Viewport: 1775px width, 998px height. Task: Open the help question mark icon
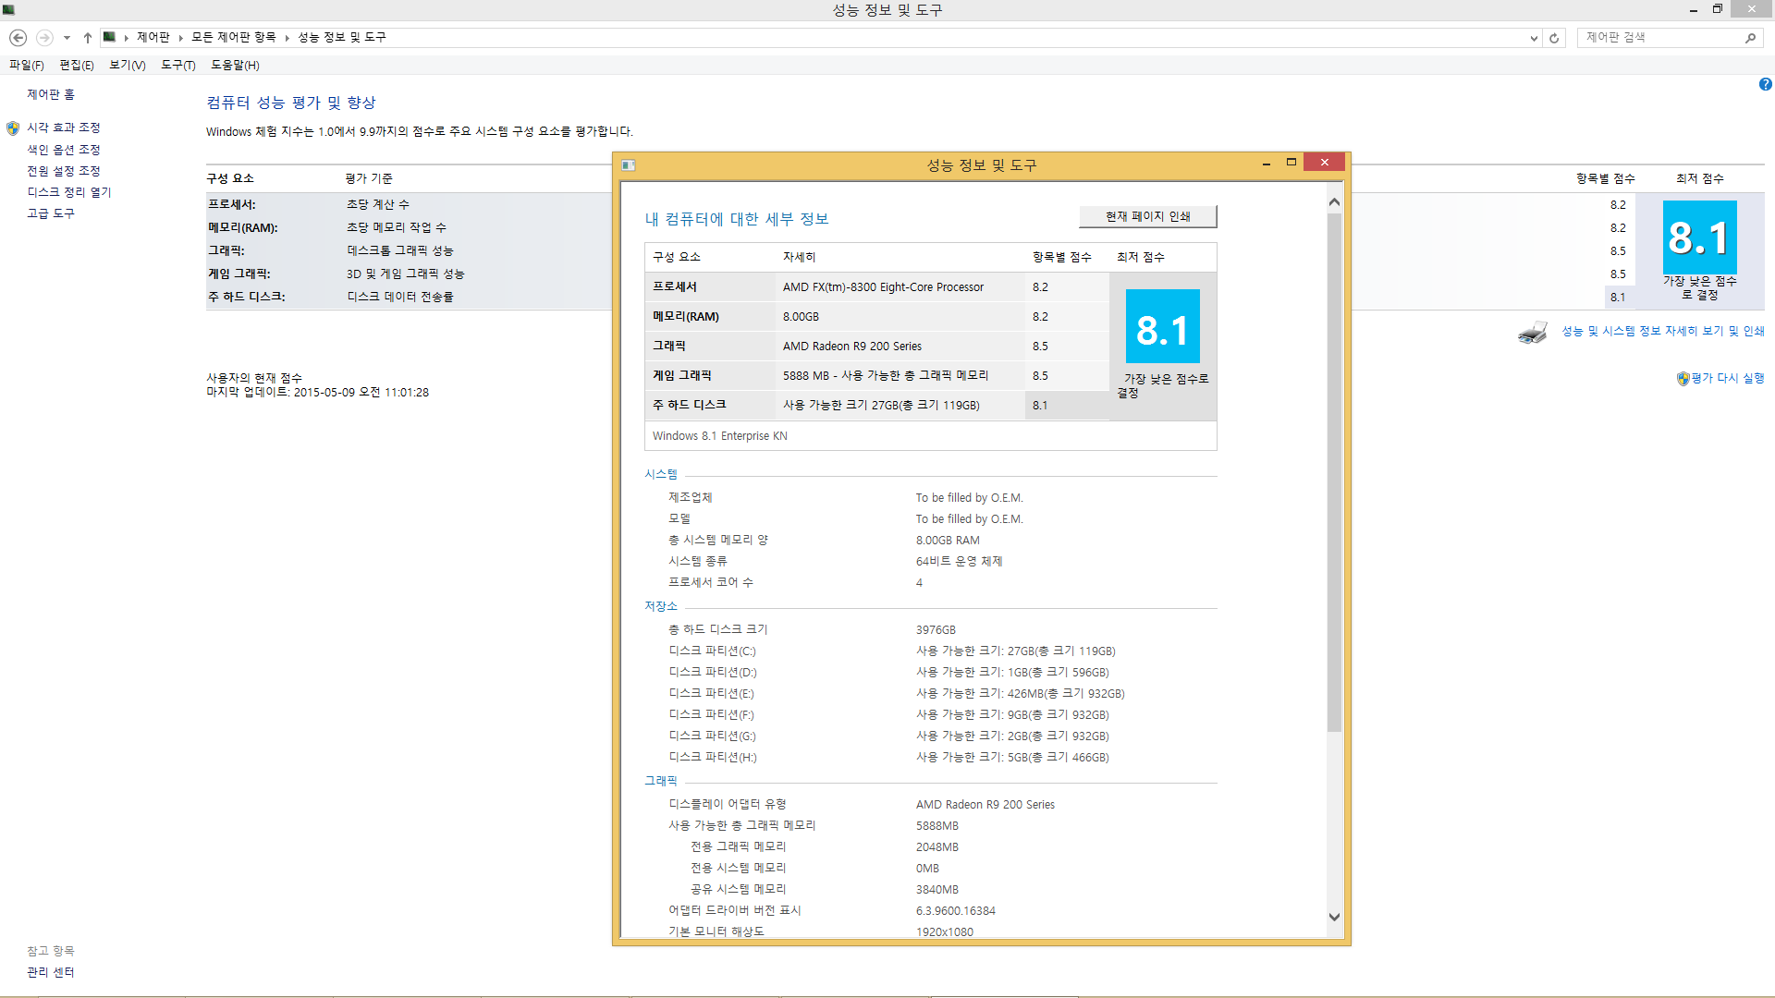tap(1765, 84)
